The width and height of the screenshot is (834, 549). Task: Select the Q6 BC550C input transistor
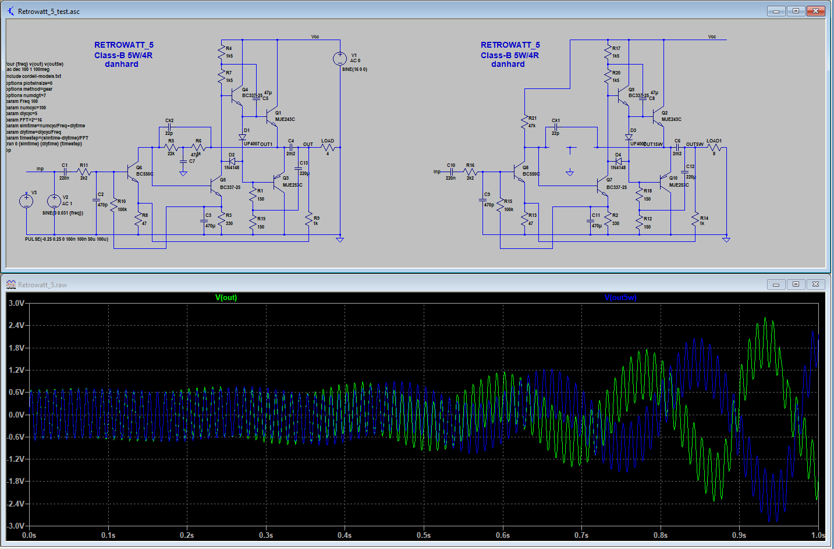point(133,172)
